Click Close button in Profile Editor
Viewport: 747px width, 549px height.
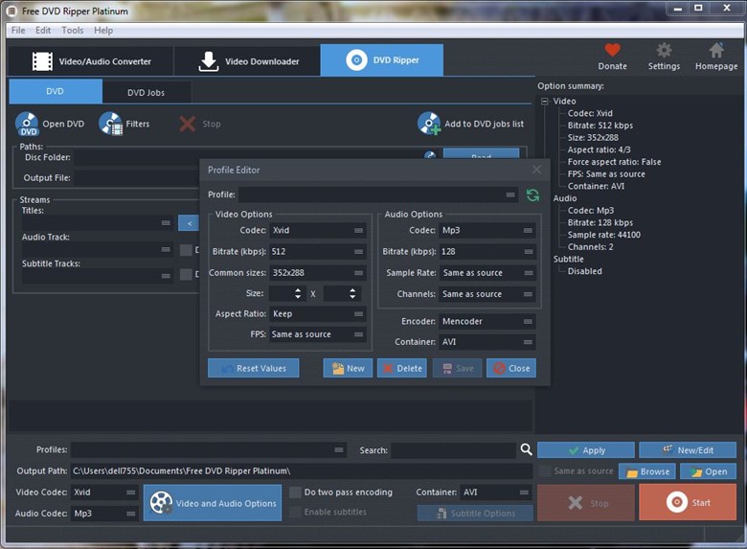click(x=511, y=368)
